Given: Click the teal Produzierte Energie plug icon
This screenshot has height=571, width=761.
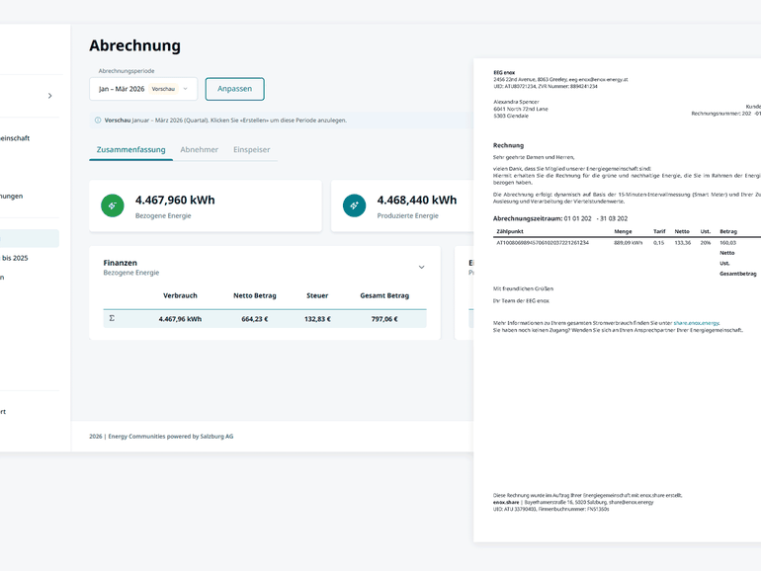Looking at the screenshot, I should (355, 205).
